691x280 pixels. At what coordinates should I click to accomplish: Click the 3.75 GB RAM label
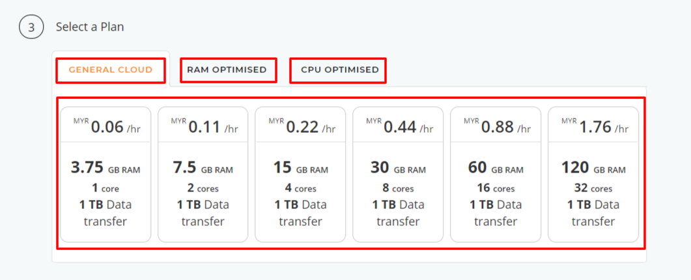coord(106,168)
